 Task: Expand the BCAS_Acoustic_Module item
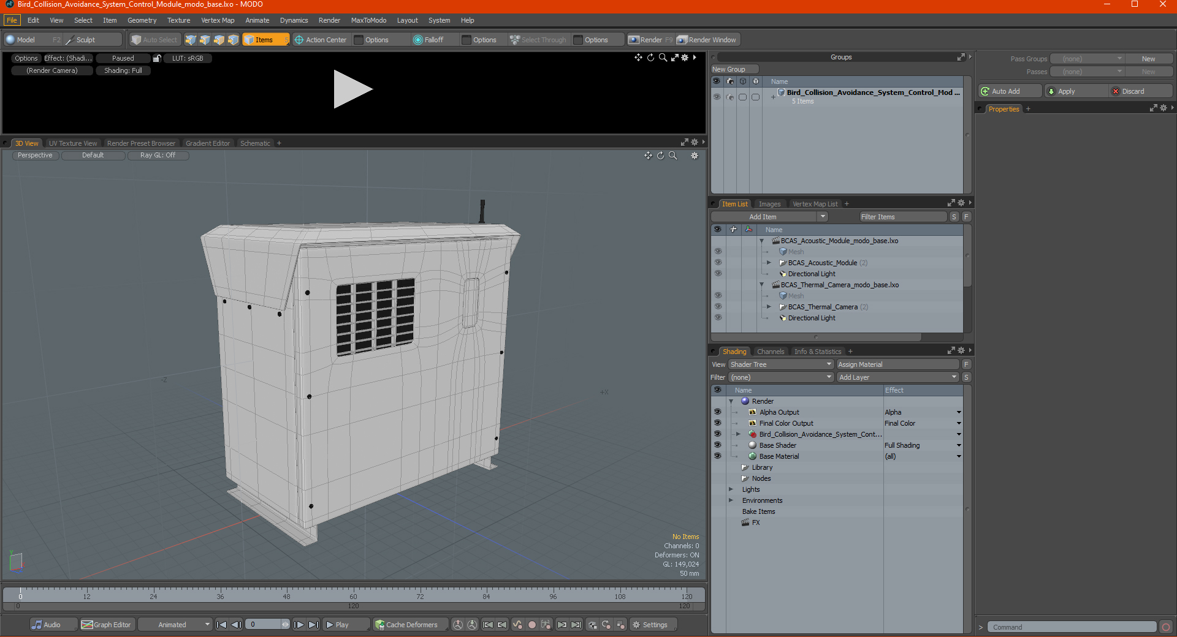[x=769, y=263]
